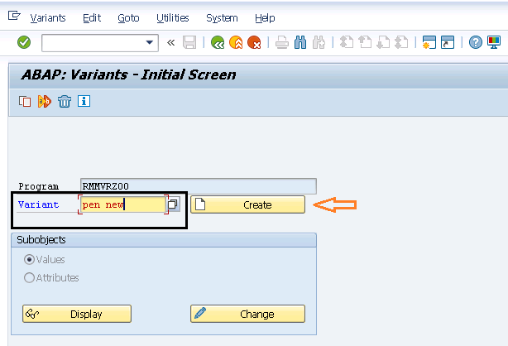
Task: Open the Variants menu
Action: coord(48,18)
